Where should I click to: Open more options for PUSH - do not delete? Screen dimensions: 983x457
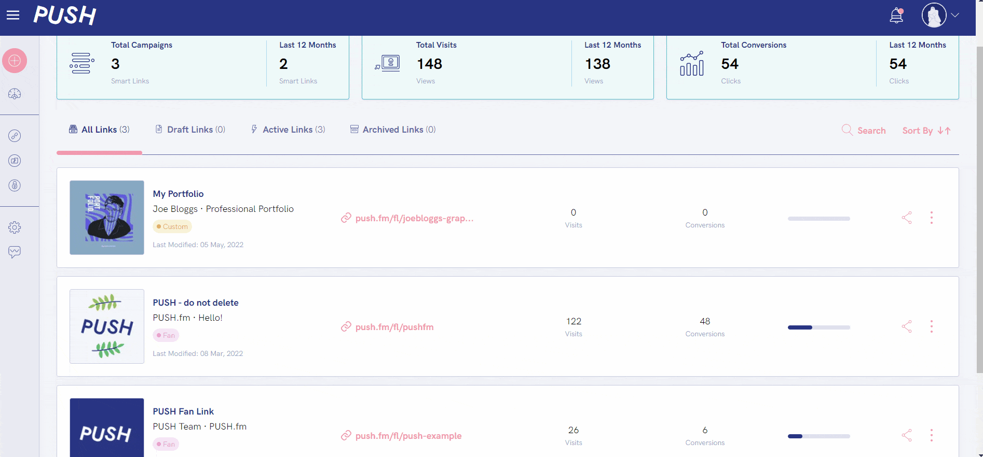click(x=932, y=326)
